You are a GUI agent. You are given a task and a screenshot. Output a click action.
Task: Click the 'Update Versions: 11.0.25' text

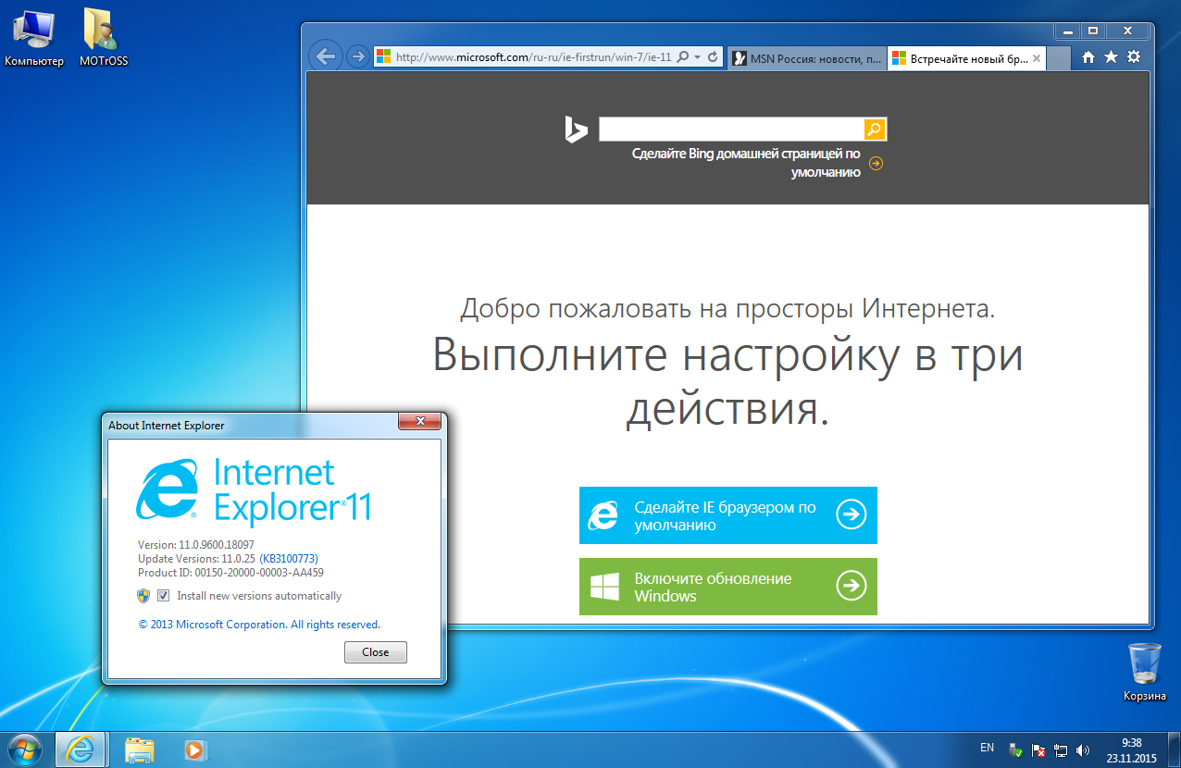pos(196,559)
